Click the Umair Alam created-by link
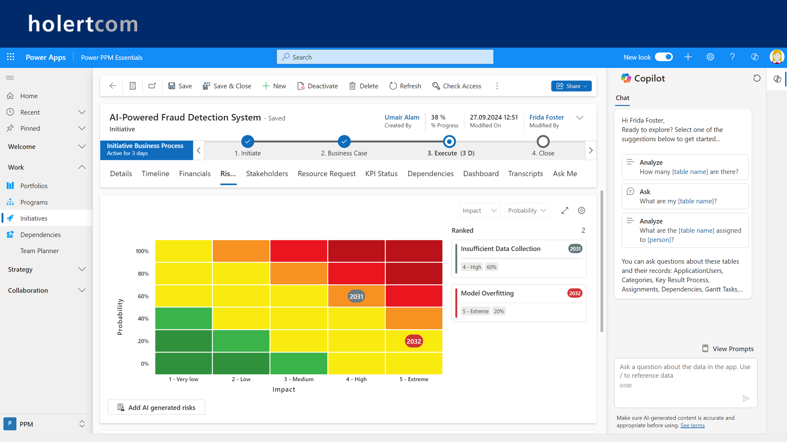This screenshot has width=787, height=442. [x=402, y=117]
